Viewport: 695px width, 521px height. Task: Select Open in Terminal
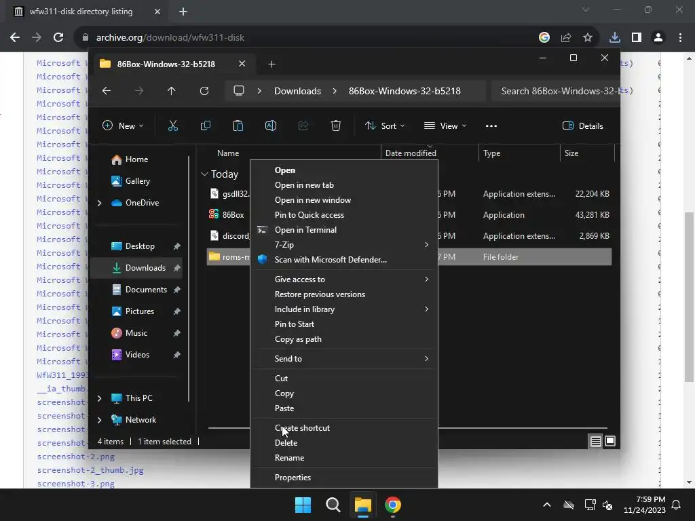[x=344, y=230]
